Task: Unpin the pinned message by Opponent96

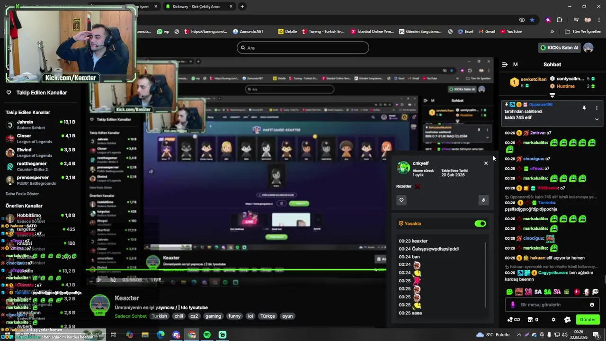Action: (x=584, y=108)
